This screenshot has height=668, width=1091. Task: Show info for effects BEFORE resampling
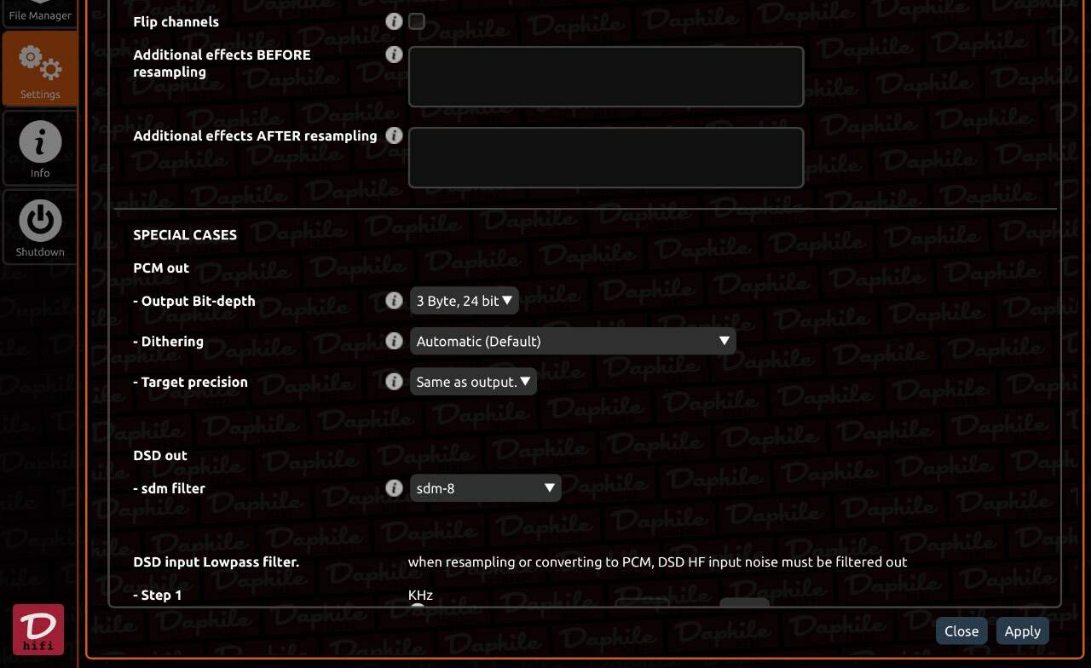pyautogui.click(x=394, y=55)
